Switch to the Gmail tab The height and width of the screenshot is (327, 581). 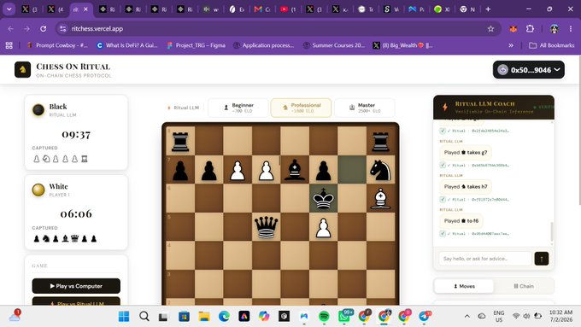262,9
